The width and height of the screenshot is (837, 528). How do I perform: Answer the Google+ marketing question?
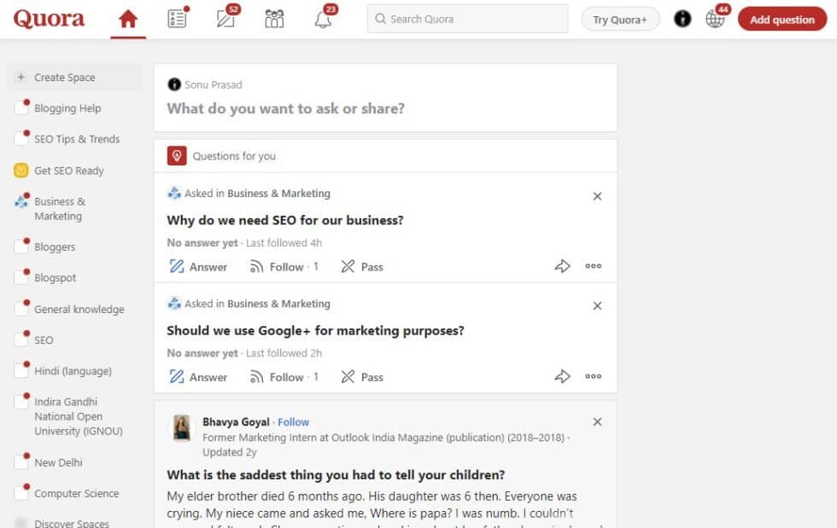coord(198,377)
